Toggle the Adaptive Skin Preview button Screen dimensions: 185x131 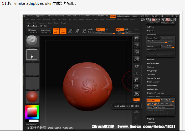click(x=151, y=100)
